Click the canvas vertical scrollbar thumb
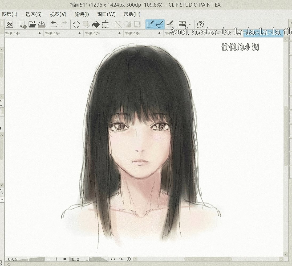This screenshot has height=266, width=292. point(286,136)
